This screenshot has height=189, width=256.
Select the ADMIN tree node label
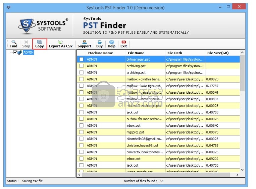tap(29, 53)
